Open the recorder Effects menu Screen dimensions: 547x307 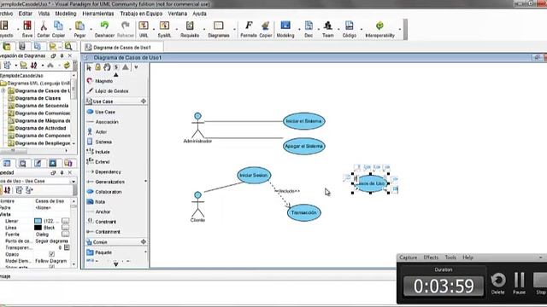[431, 258]
